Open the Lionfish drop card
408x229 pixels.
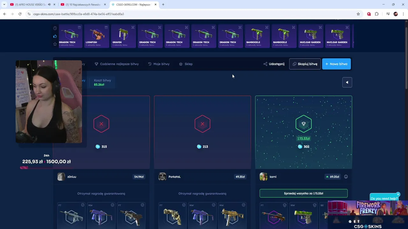pos(97,36)
